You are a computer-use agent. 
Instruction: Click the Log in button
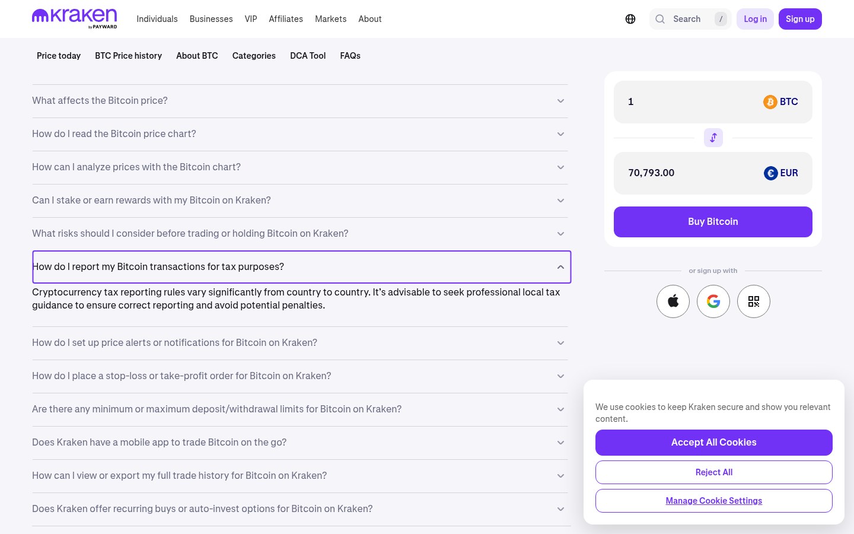756,19
